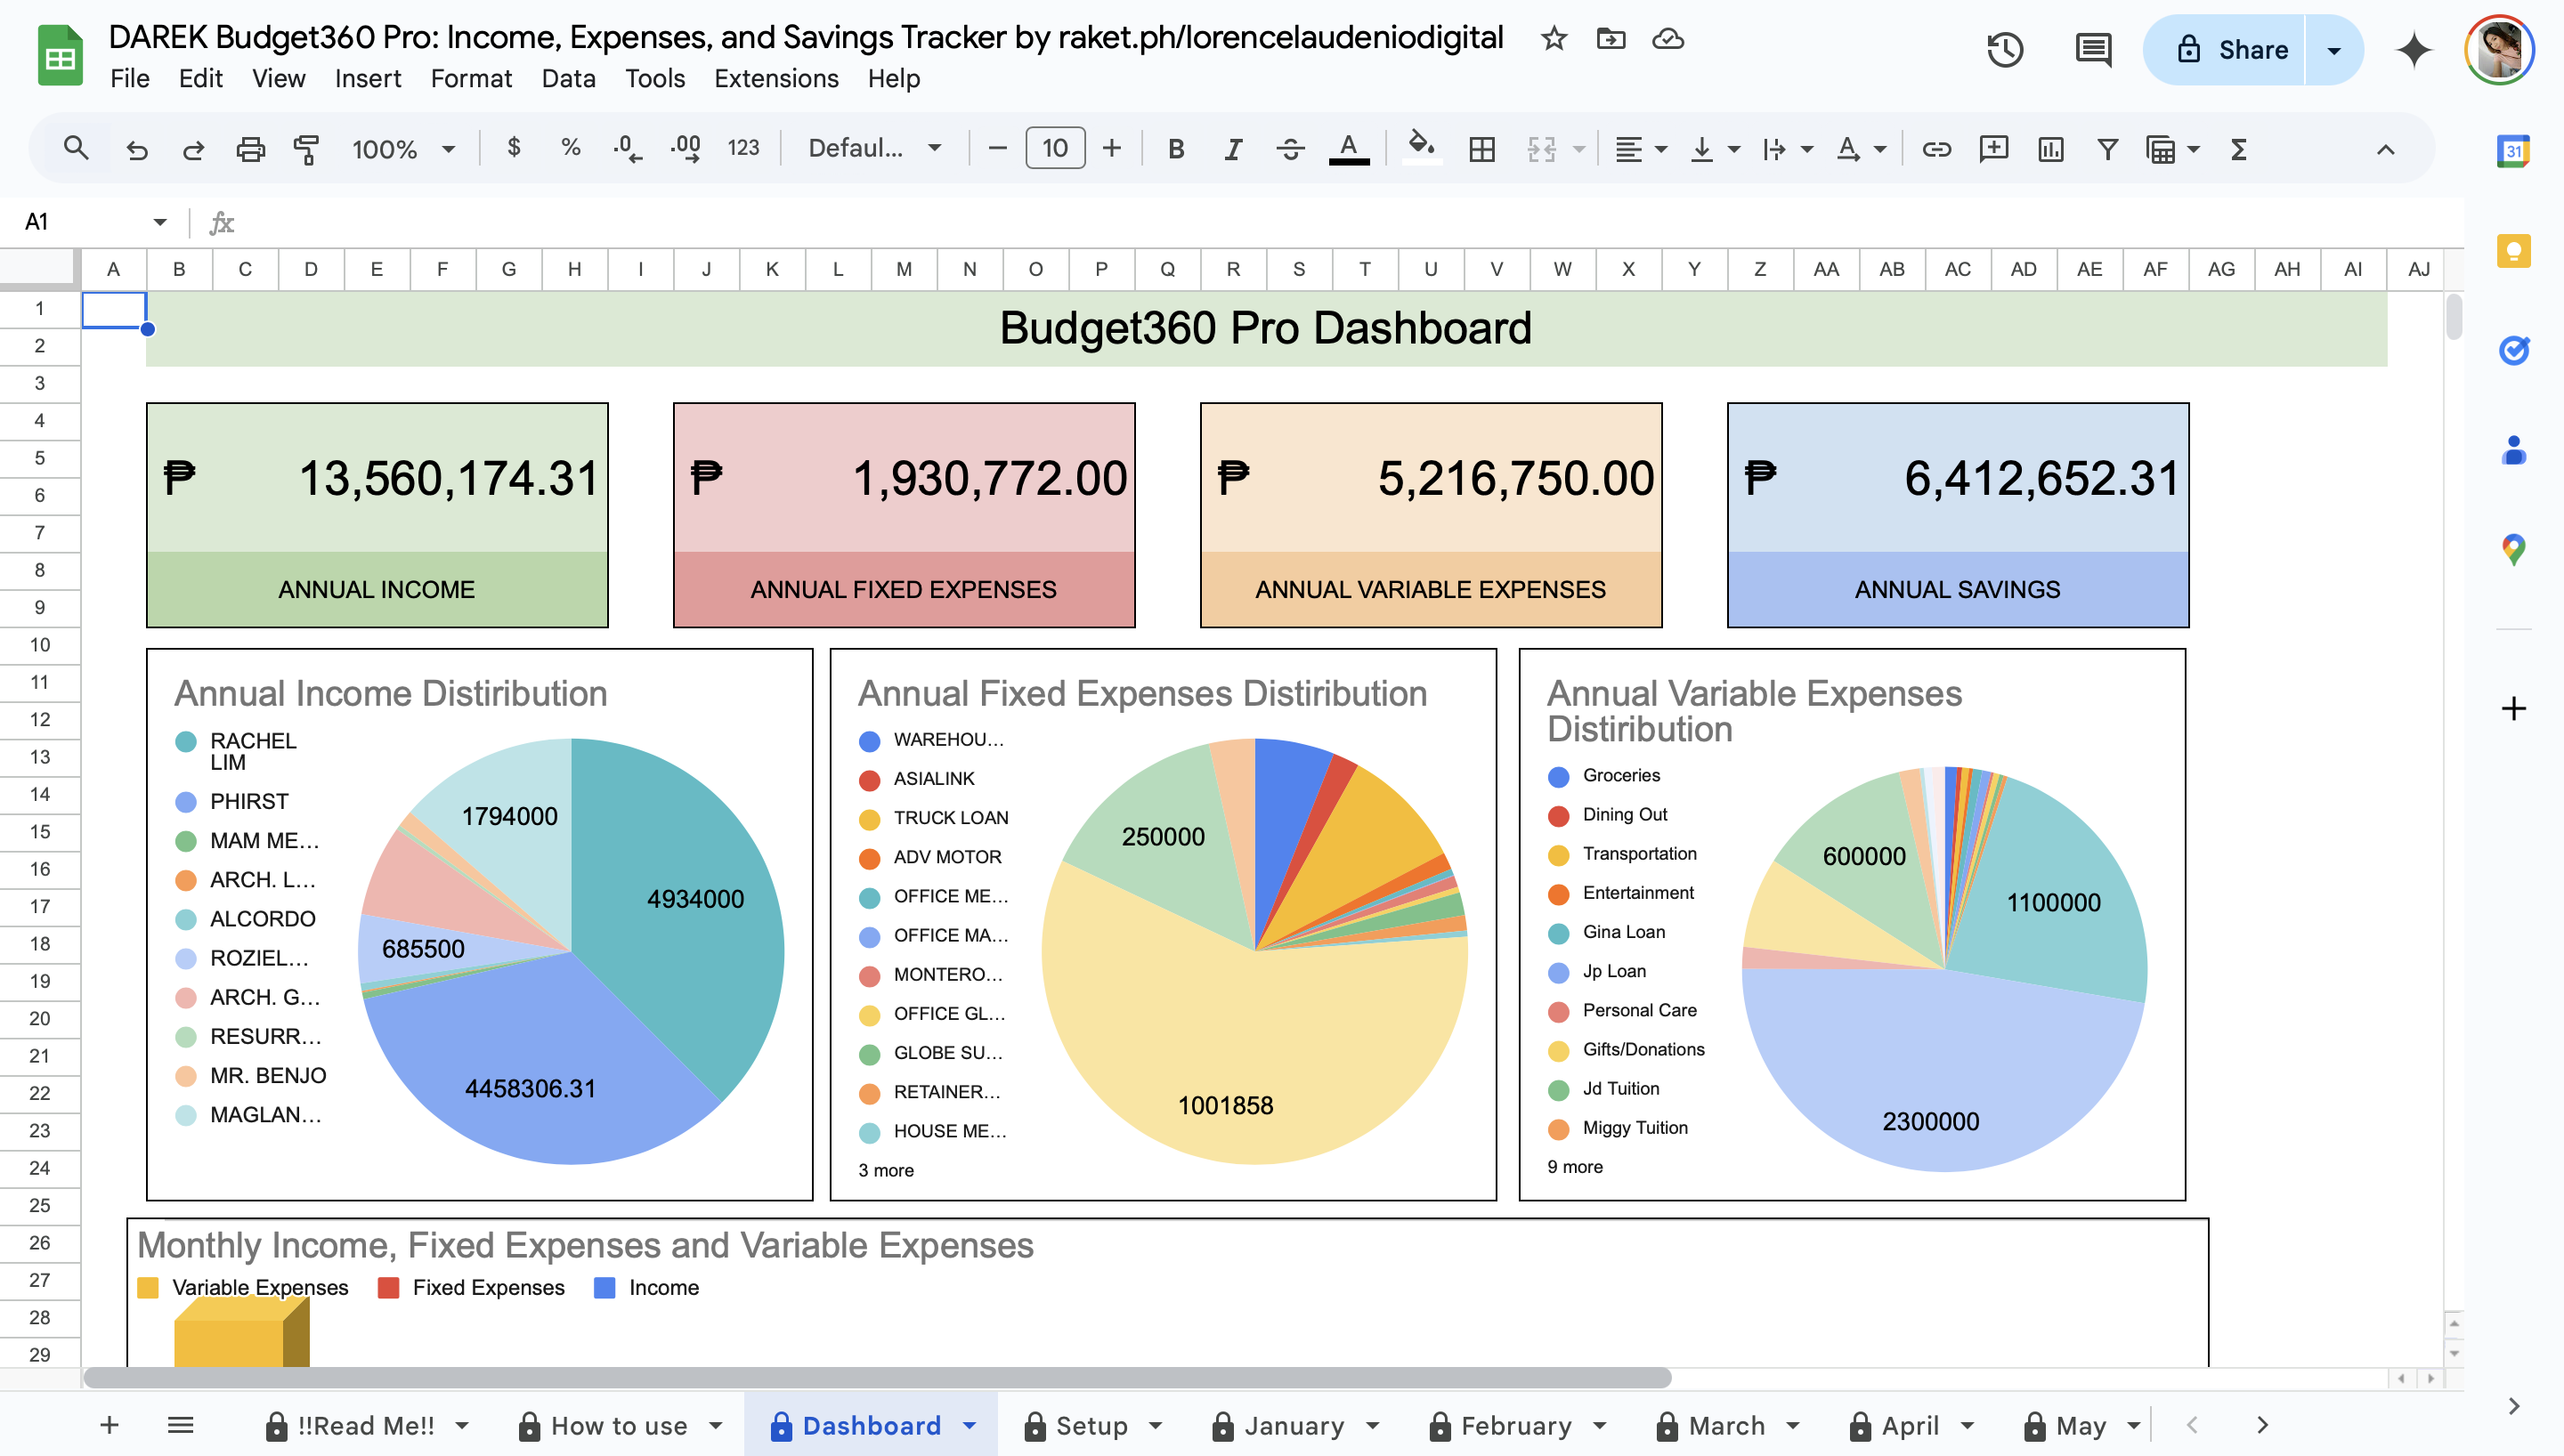Click the insert chart icon

pyautogui.click(x=2050, y=149)
